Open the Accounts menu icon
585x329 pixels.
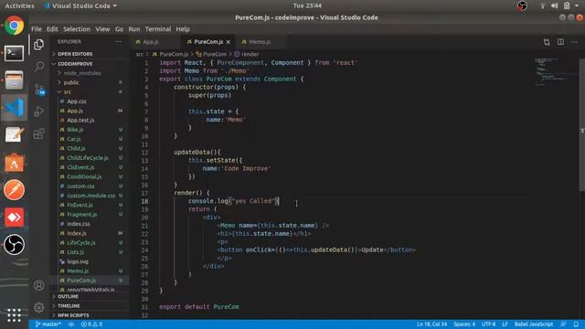(38, 286)
